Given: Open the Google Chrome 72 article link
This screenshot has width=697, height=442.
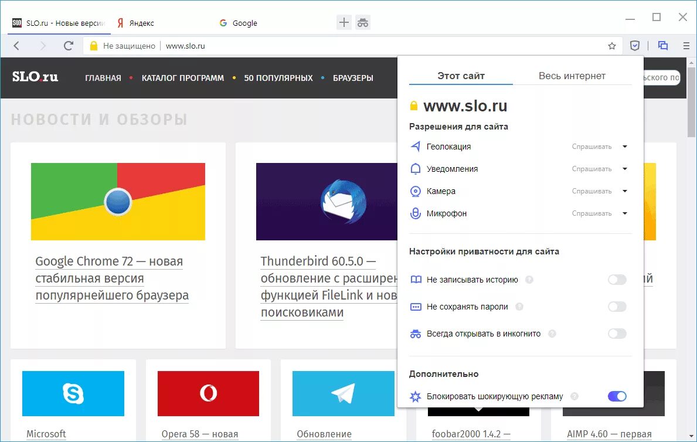Looking at the screenshot, I should pyautogui.click(x=112, y=278).
